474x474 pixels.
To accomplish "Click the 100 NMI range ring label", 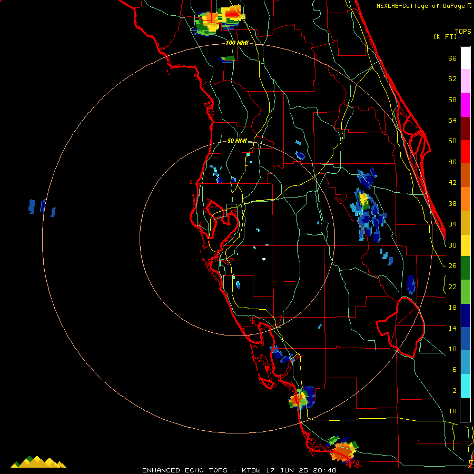I will pos(237,43).
